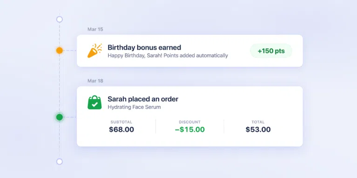This screenshot has width=357, height=178.
Task: Click the dashed connector beside orange dot
Action: tap(70, 51)
